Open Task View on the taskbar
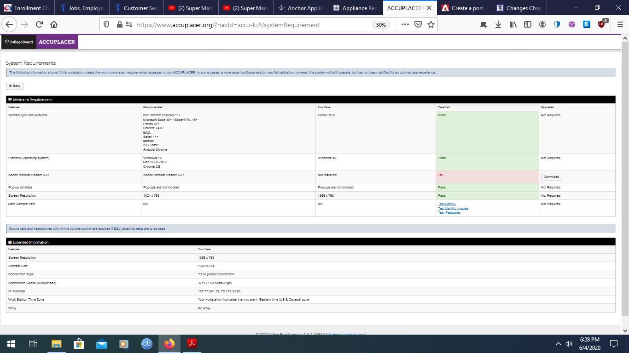Screen dimensions: 629x353 pyautogui.click(x=33, y=344)
